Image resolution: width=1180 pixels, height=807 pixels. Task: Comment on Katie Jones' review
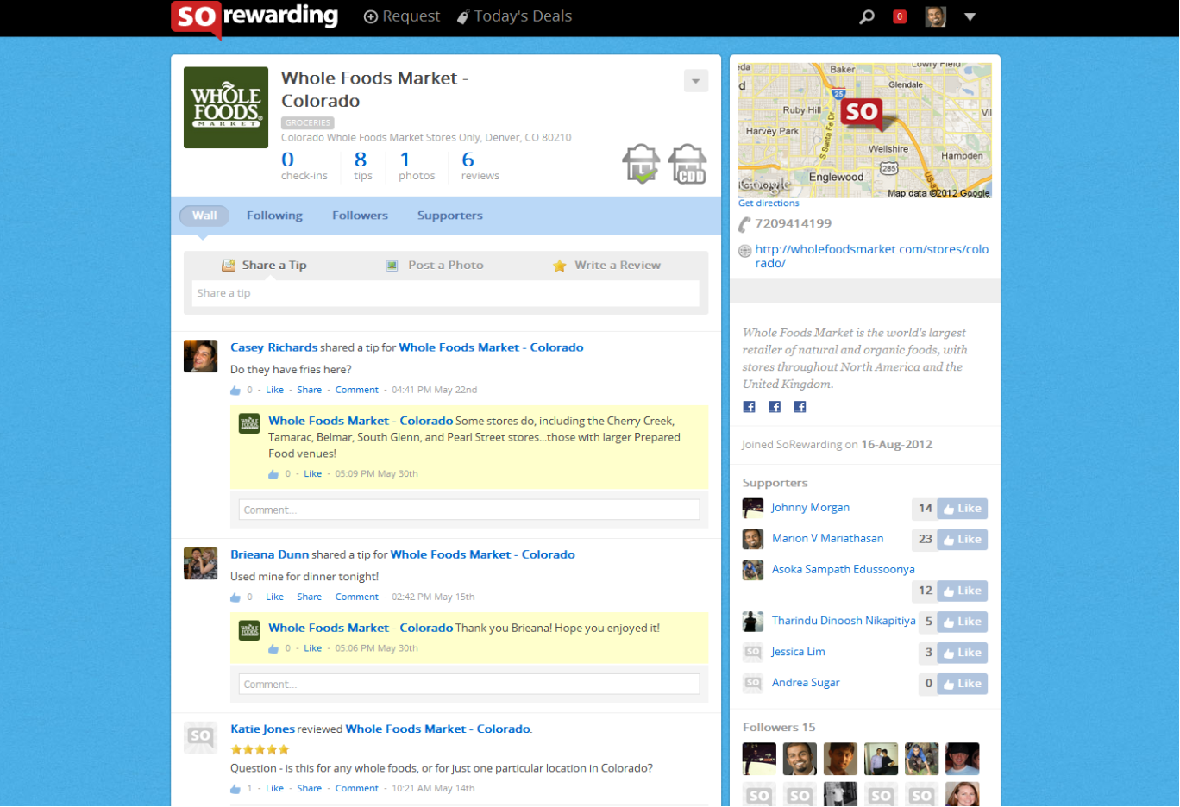[x=357, y=788]
